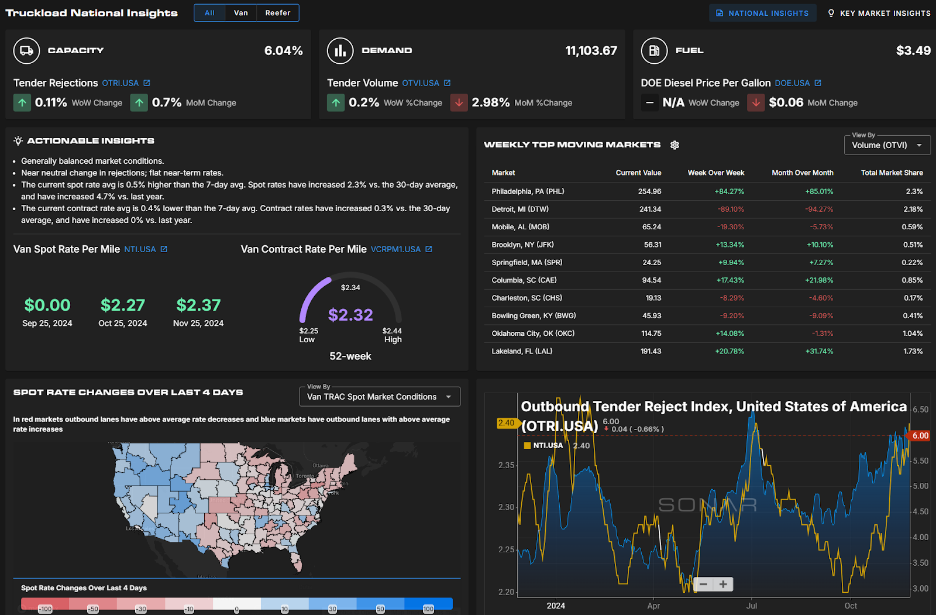Viewport: 936px width, 615px height.
Task: Open the VCRPM1.USA ticker link
Action: click(395, 249)
